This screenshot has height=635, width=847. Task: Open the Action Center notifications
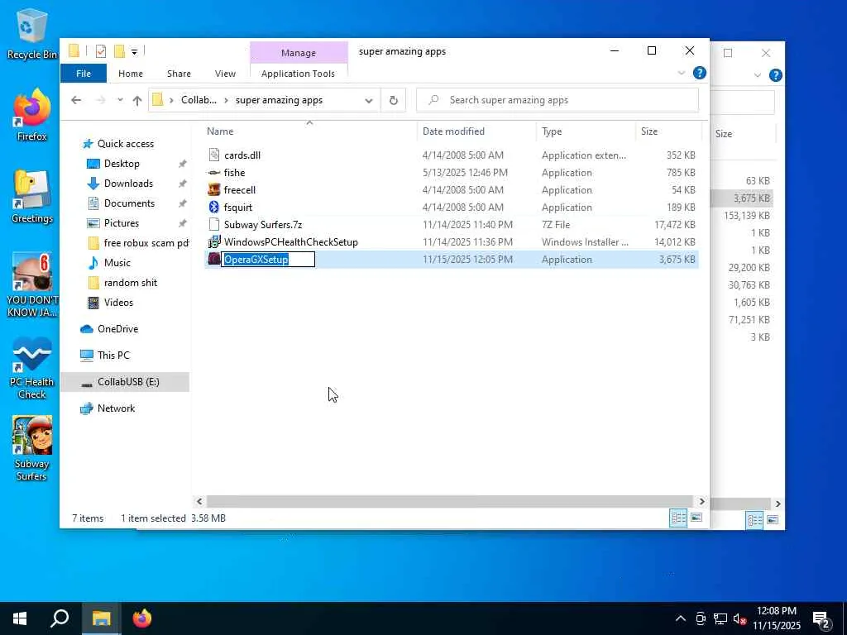[x=821, y=619]
